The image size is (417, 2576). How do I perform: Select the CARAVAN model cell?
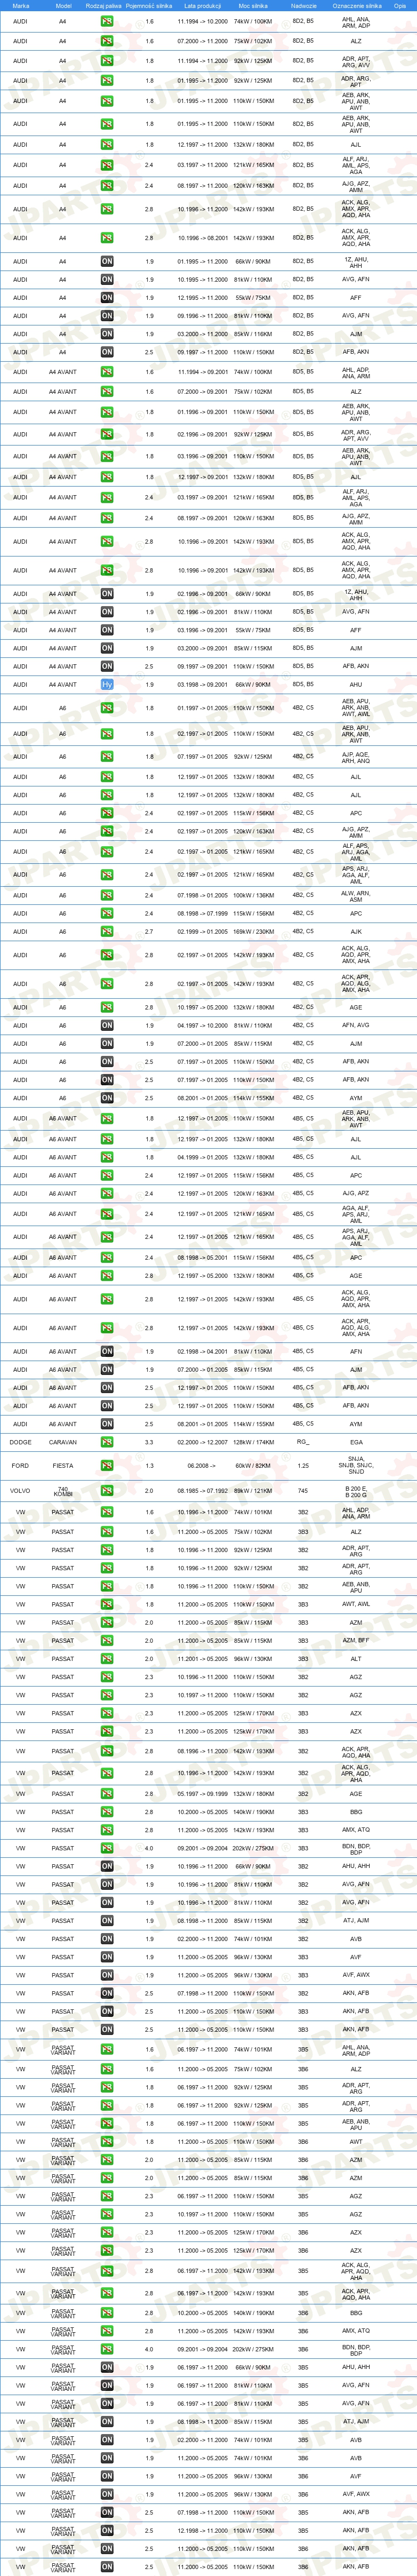coord(63,1443)
